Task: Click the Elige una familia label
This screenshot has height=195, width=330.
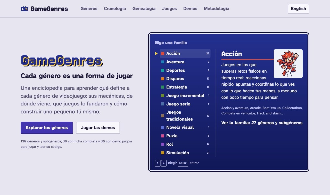Action: pyautogui.click(x=171, y=43)
